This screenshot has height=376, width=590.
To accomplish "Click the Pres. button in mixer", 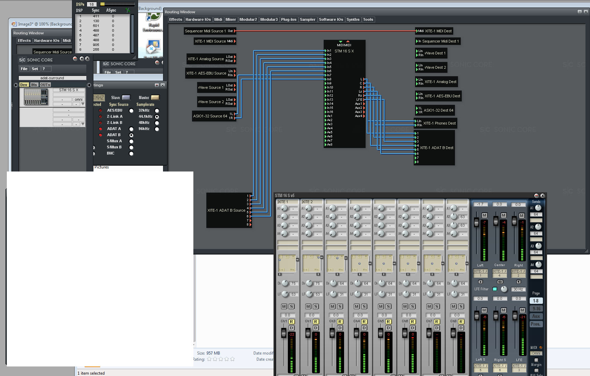I will click(536, 324).
